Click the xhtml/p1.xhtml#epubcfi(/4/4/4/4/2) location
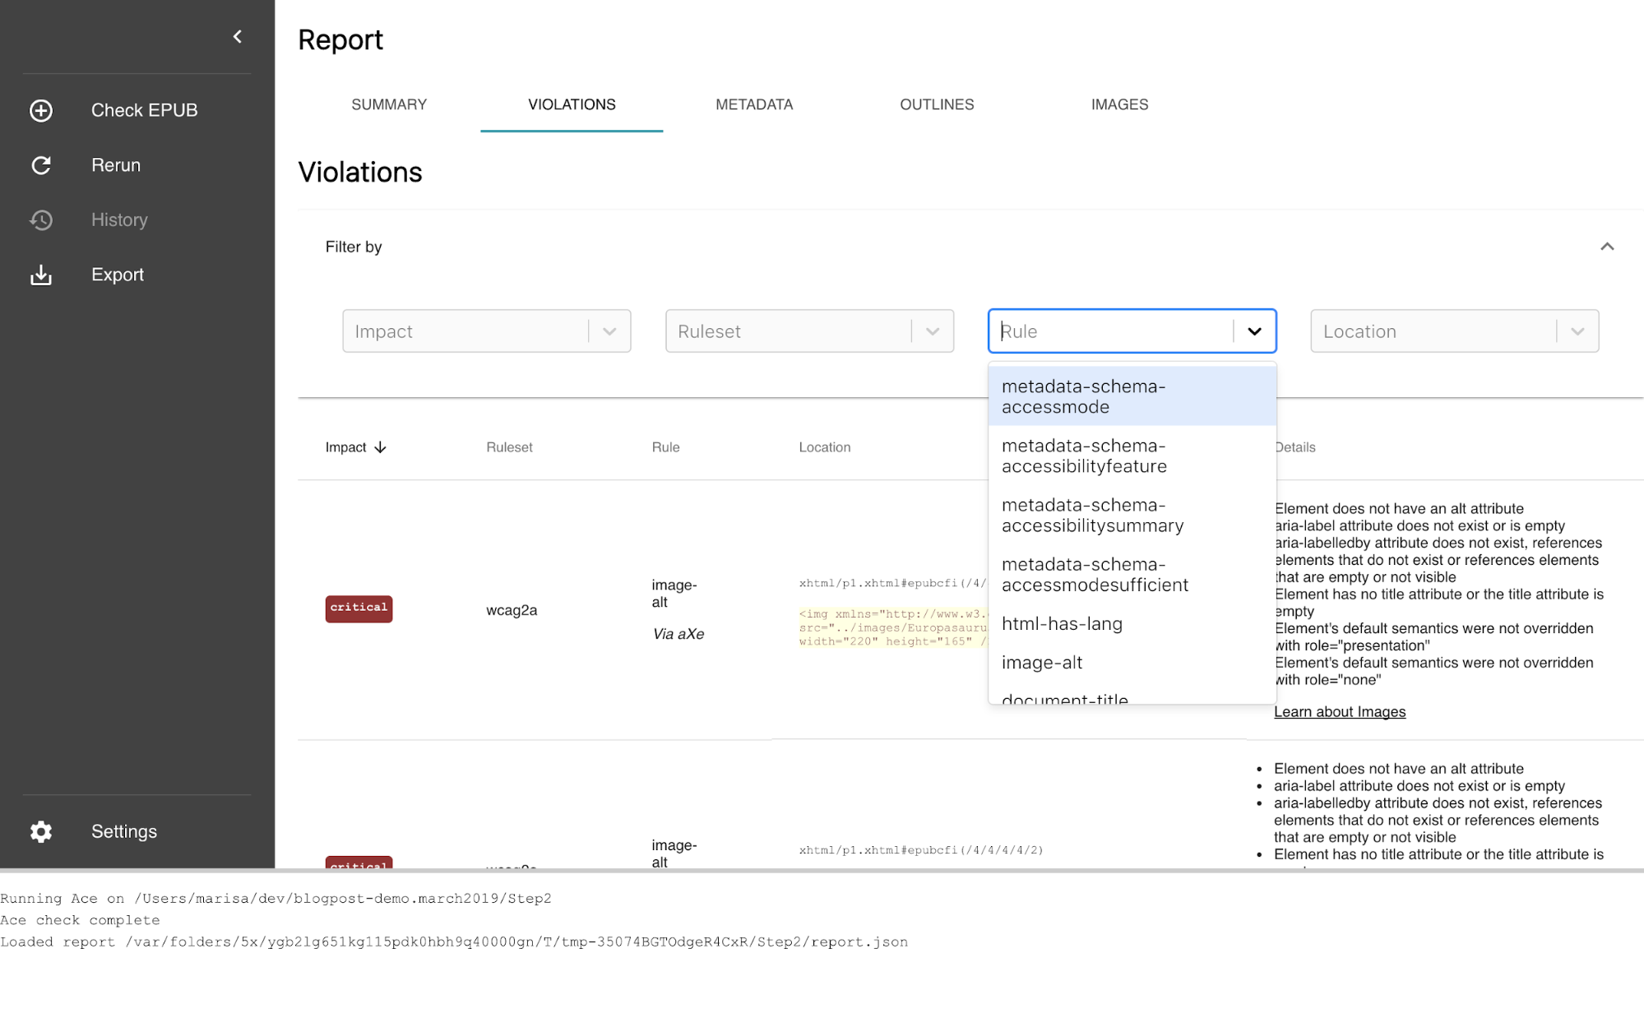The image size is (1644, 1027). click(x=920, y=850)
